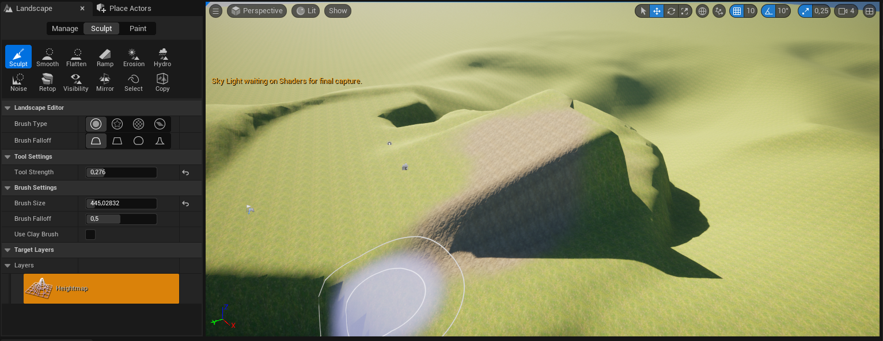The height and width of the screenshot is (341, 883).
Task: Select the Retop tool
Action: 47,82
